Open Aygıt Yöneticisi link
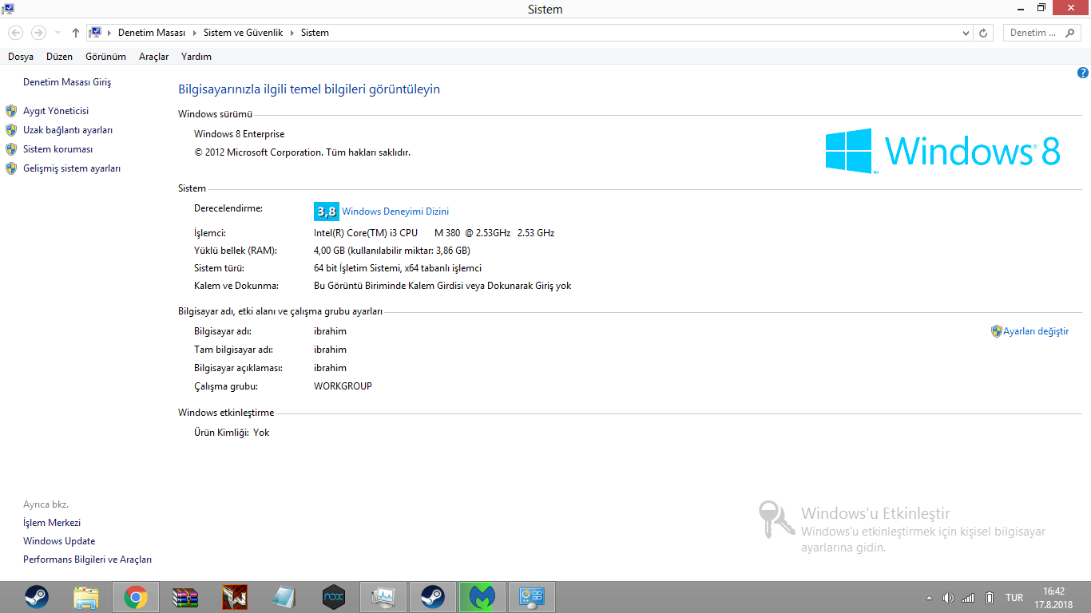The height and width of the screenshot is (613, 1091). coord(56,111)
